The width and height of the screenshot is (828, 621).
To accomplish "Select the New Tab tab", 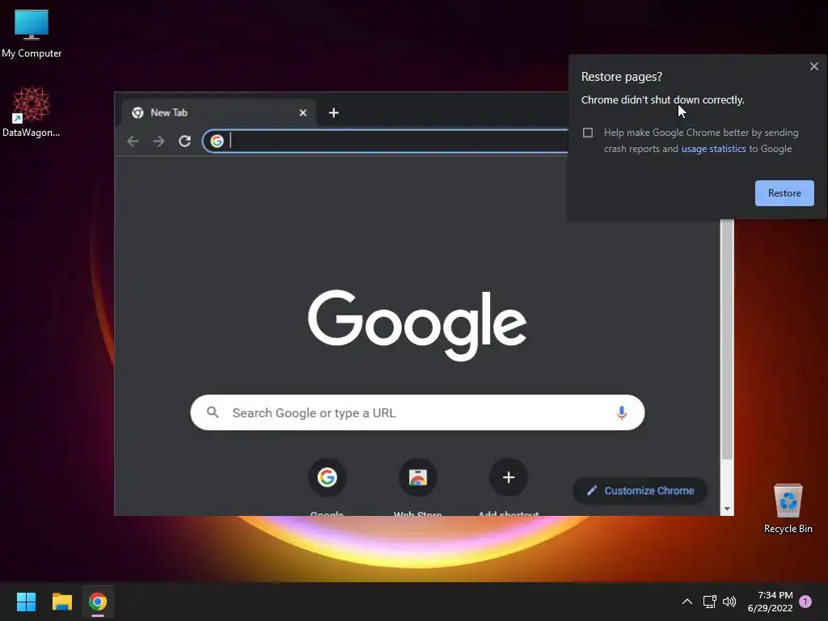I will pos(218,112).
